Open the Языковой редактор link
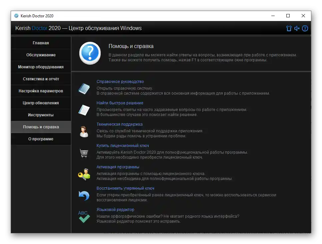Viewport: 322px width, 244px height. pos(115,210)
